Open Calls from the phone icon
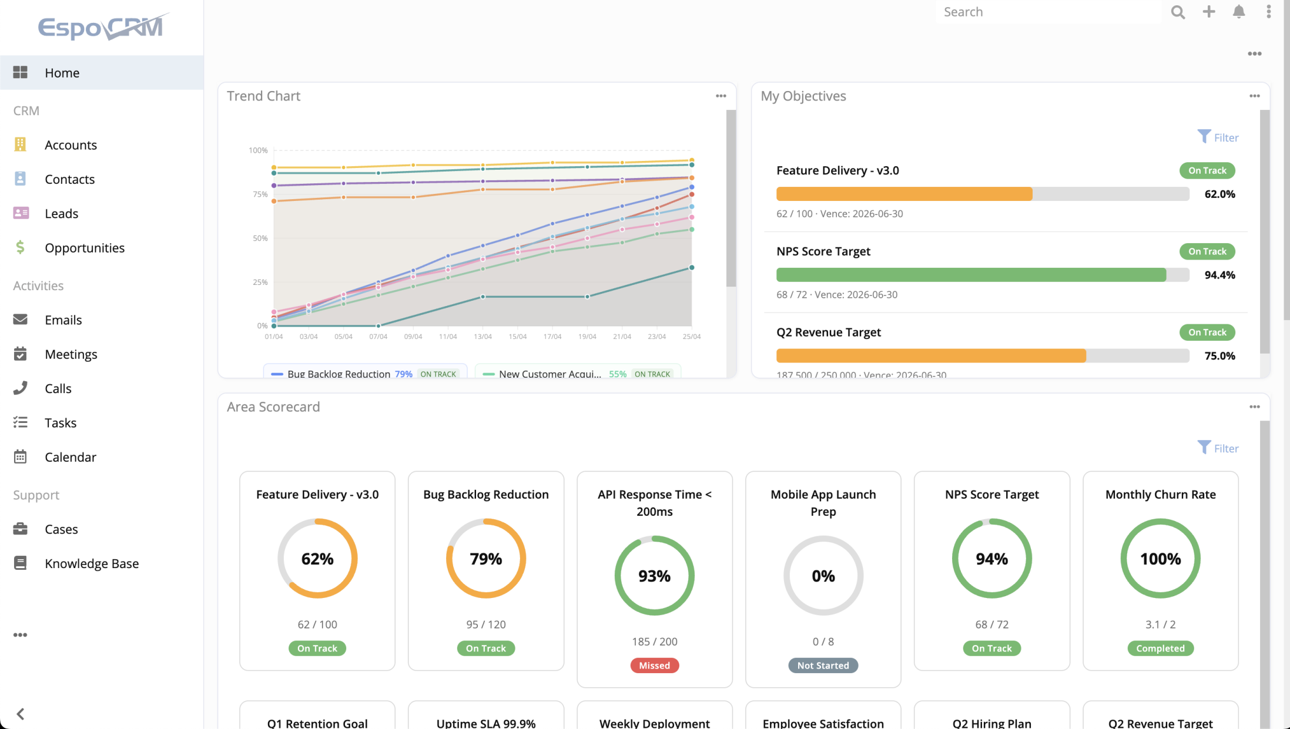The image size is (1290, 729). pos(21,388)
